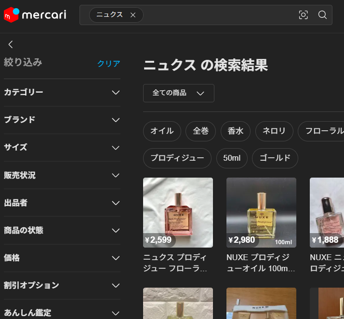This screenshot has height=319, width=344.
Task: Expand the 商品の状態 filter
Action: (x=62, y=231)
